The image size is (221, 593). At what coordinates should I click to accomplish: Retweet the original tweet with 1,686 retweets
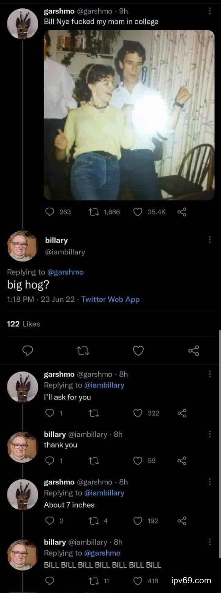pyautogui.click(x=94, y=212)
